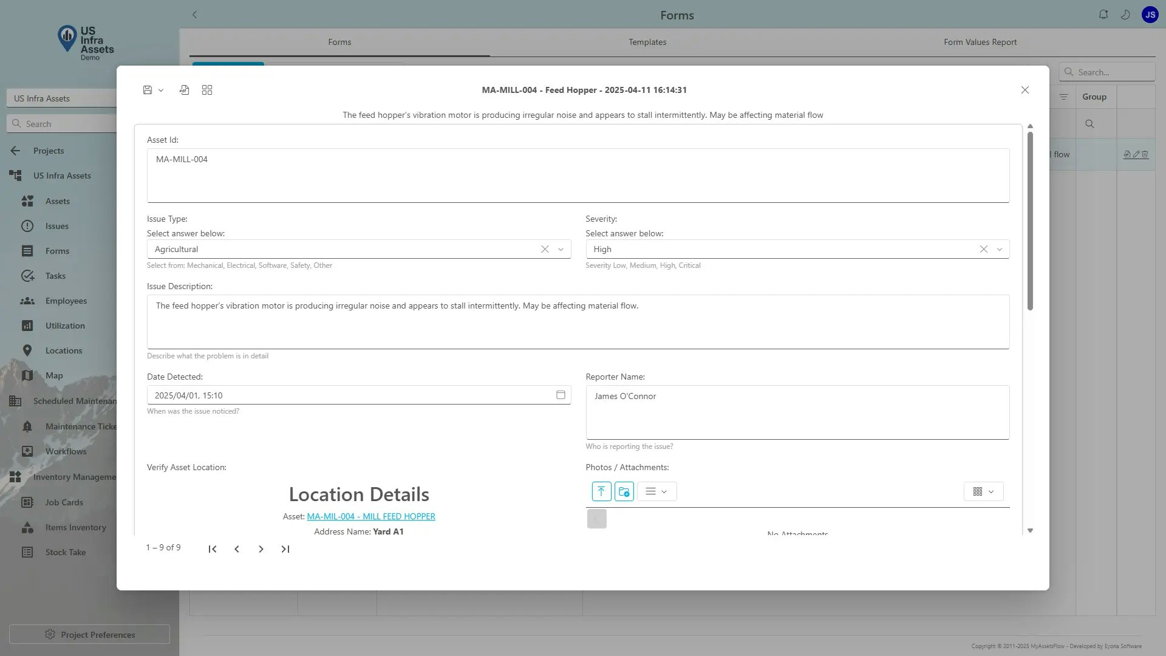Open Items Inventory in the sidebar

[75, 527]
